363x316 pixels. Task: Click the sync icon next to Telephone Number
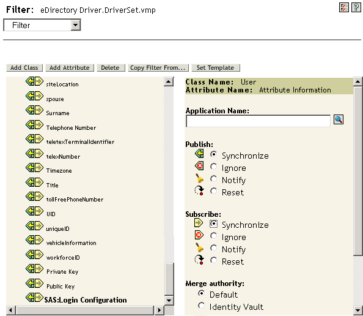click(34, 124)
